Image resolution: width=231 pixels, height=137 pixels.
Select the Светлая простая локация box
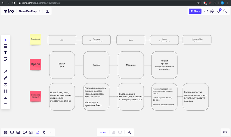pos(196,97)
